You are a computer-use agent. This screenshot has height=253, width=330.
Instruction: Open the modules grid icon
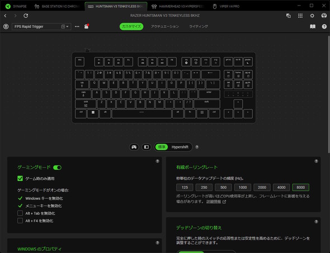(x=300, y=16)
